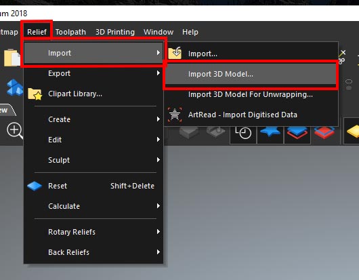Click the Clipart Library folder star icon
This screenshot has height=280, width=359.
click(35, 94)
